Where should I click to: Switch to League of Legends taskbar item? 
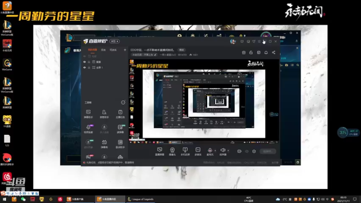point(141,199)
